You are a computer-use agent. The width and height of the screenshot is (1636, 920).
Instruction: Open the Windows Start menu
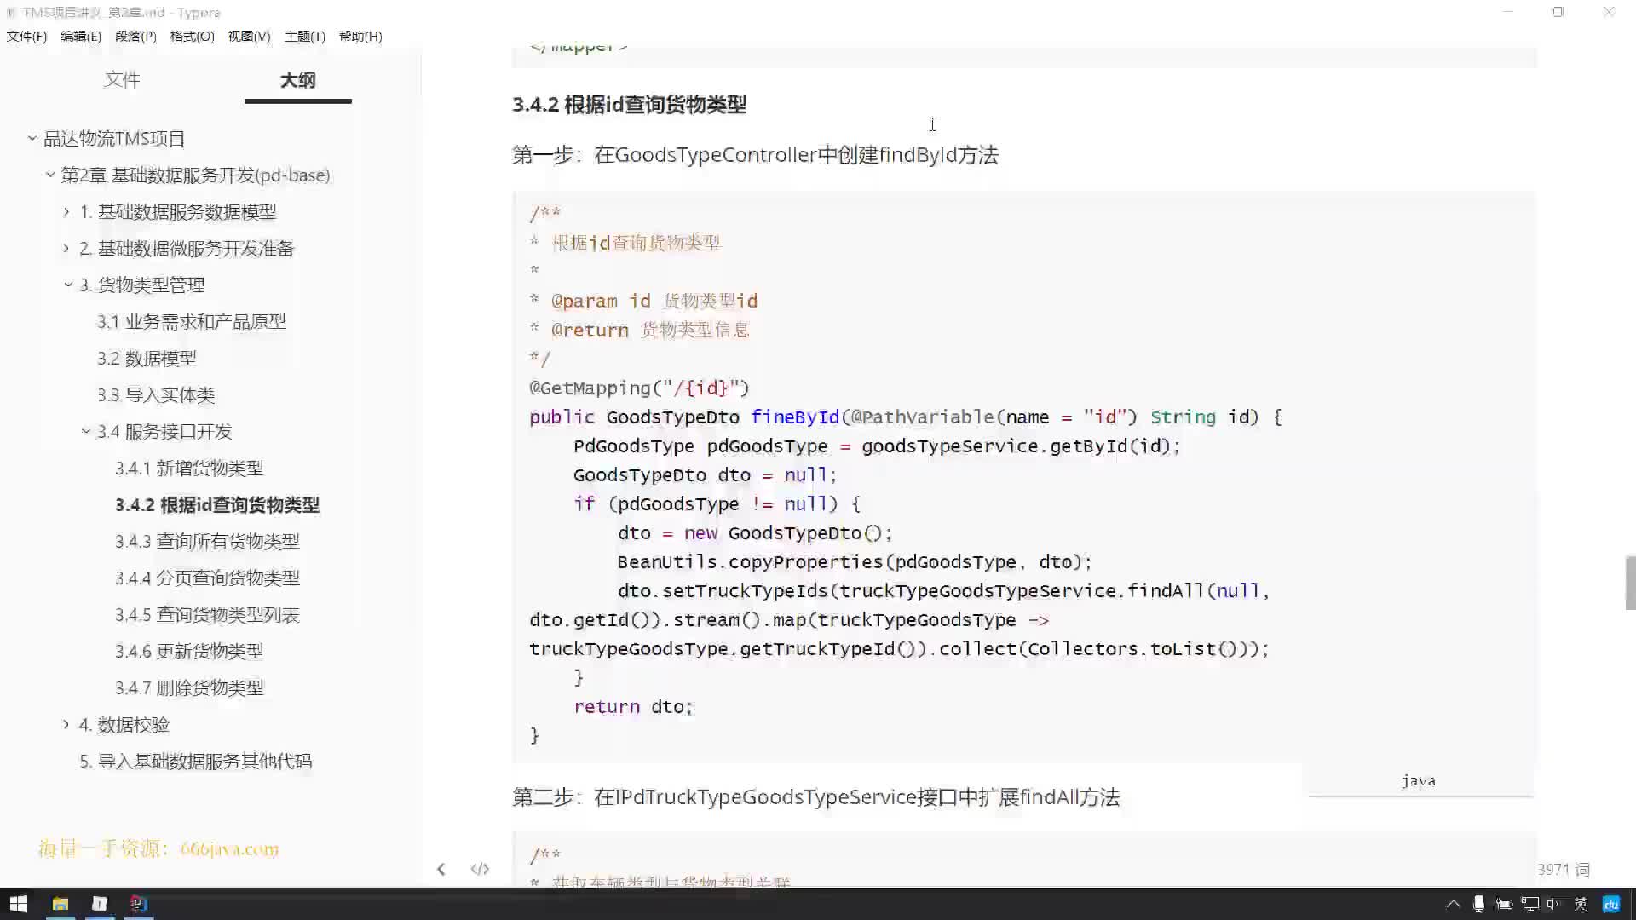pyautogui.click(x=19, y=904)
